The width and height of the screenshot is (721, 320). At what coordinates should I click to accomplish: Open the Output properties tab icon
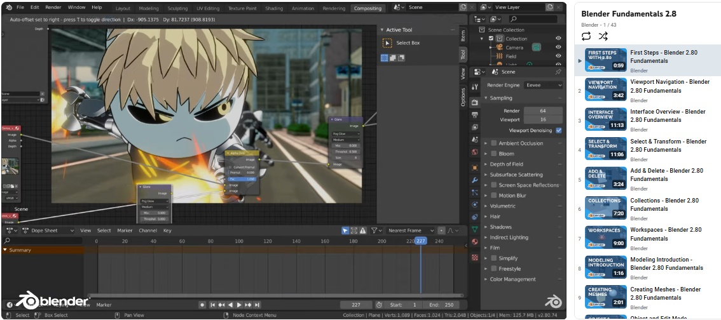tap(475, 114)
